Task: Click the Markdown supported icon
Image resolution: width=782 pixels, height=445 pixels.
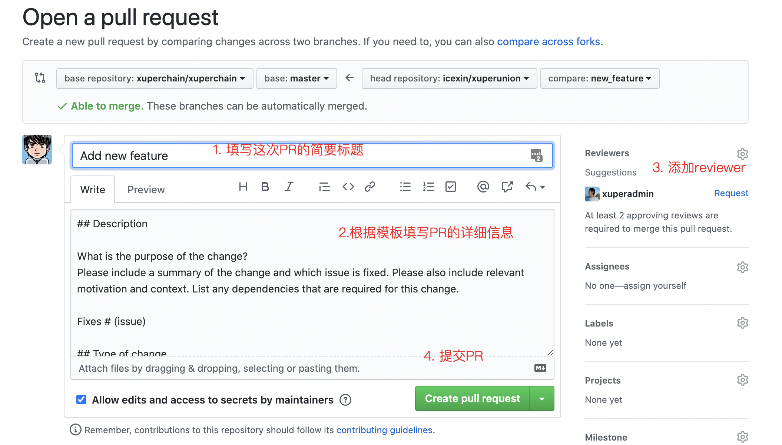Action: click(540, 368)
